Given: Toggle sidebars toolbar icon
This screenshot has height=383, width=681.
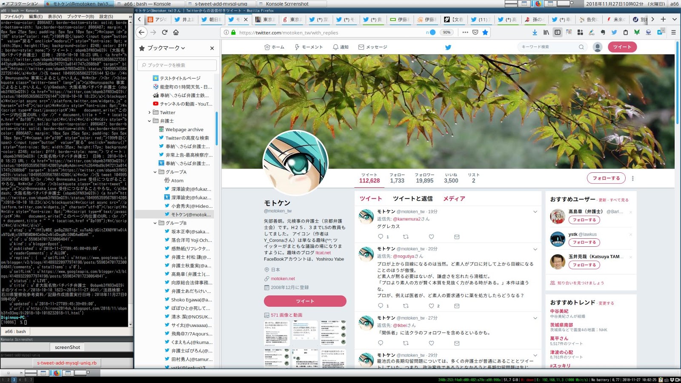Looking at the screenshot, I should coord(558,32).
